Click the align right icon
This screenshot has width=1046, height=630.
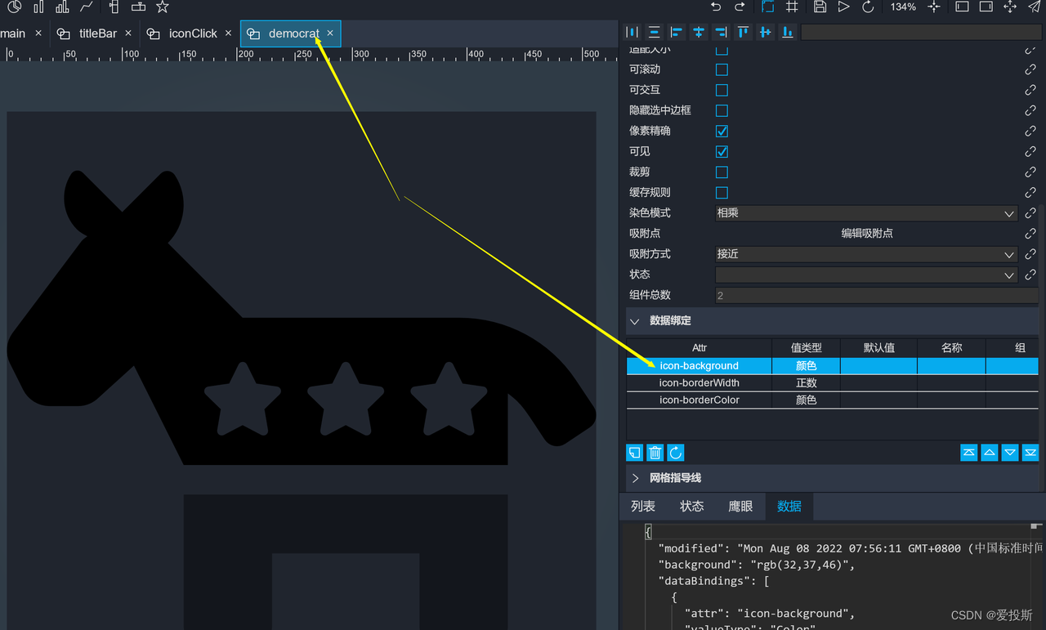point(720,32)
